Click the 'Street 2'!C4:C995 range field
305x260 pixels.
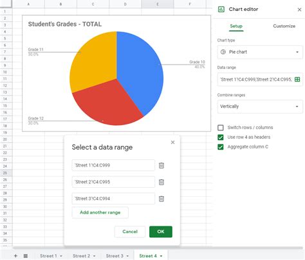[113, 182]
